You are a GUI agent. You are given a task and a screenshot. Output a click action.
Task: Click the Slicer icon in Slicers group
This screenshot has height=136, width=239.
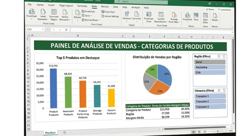196,15
